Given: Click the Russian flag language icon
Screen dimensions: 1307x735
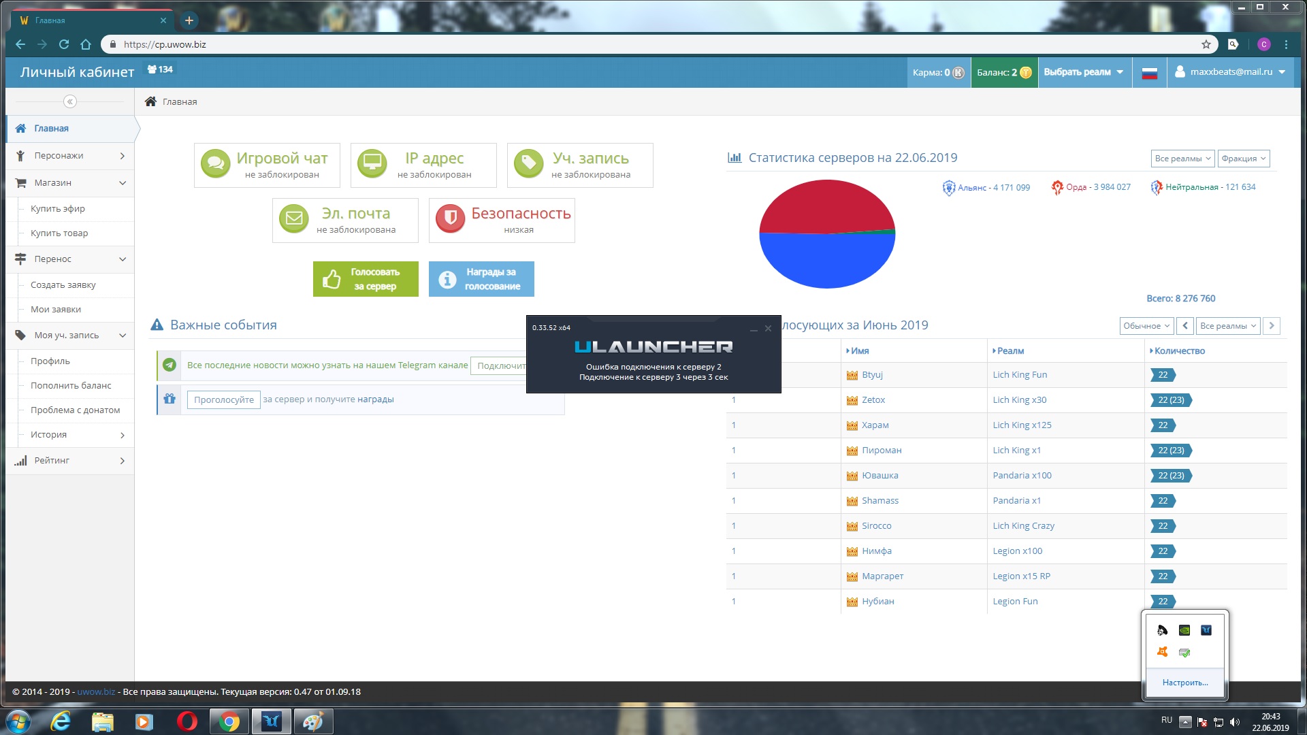Looking at the screenshot, I should [x=1150, y=73].
